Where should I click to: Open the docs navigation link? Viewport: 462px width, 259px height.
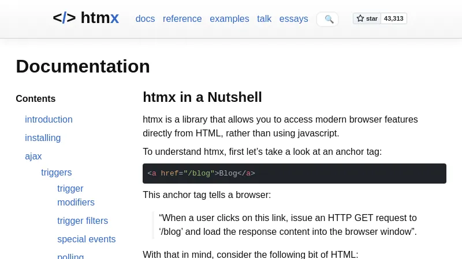145,19
